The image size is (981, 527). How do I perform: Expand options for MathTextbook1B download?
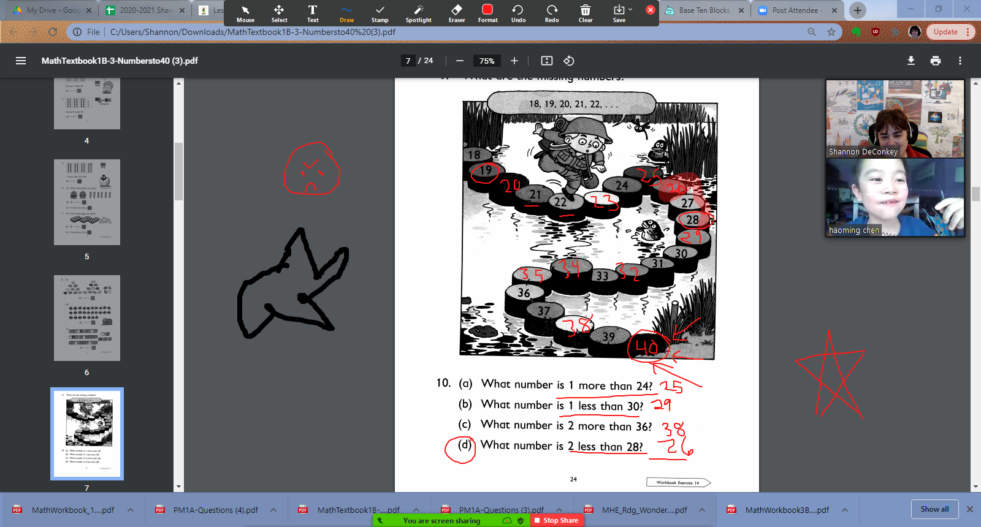tap(416, 510)
